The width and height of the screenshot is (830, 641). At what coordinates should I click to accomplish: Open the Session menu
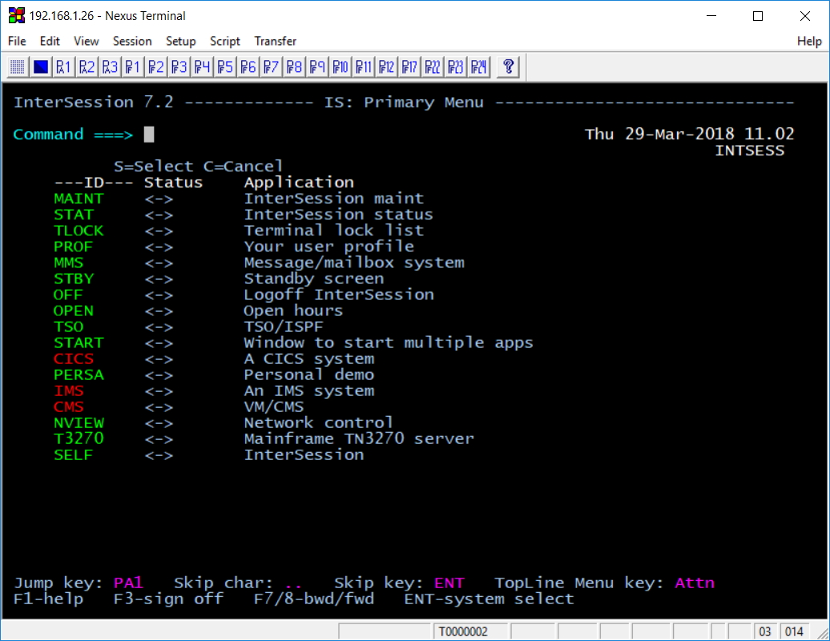(132, 41)
